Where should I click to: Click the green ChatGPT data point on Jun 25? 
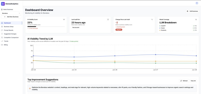coord(74,63)
